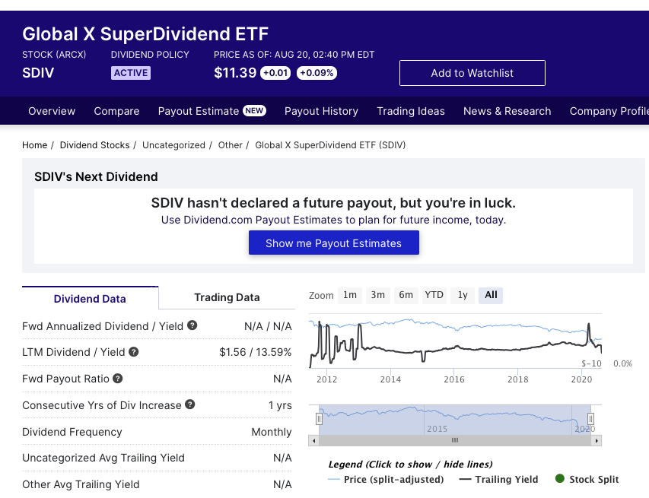Viewport: 649px width, 498px height.
Task: Open the Overview nav item
Action: click(x=52, y=111)
